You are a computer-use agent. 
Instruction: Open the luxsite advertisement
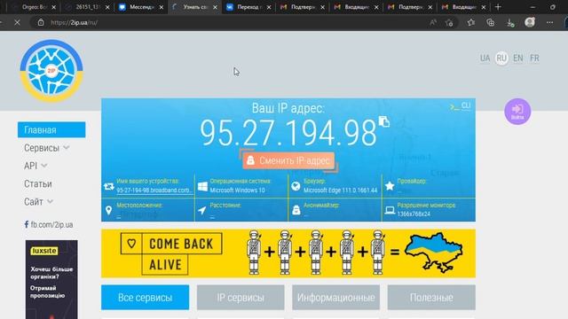(51, 280)
